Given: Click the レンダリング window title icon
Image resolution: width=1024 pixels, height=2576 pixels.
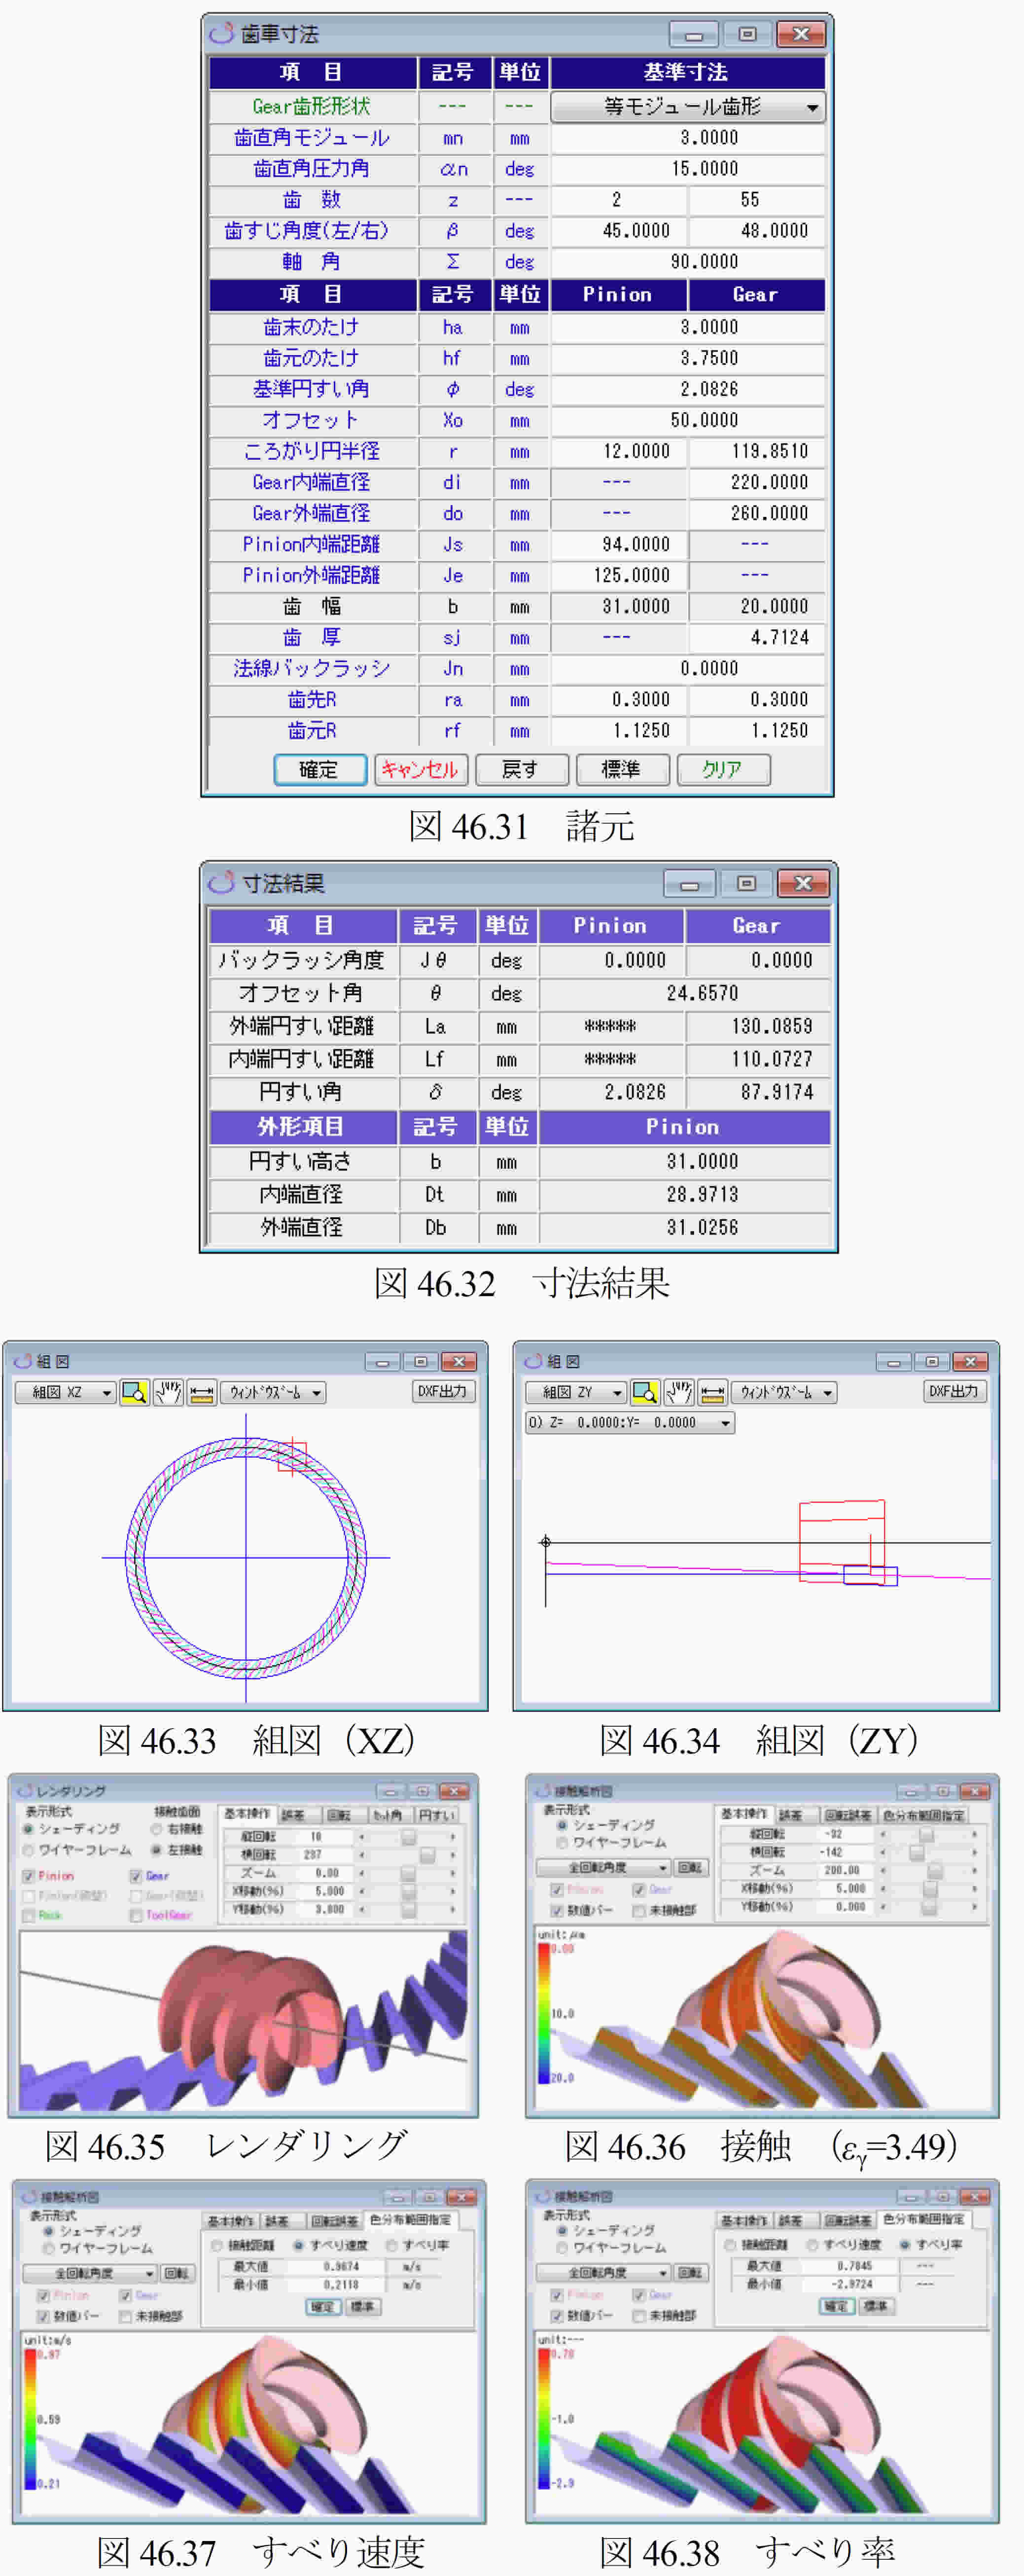Looking at the screenshot, I should pos(24,1791).
